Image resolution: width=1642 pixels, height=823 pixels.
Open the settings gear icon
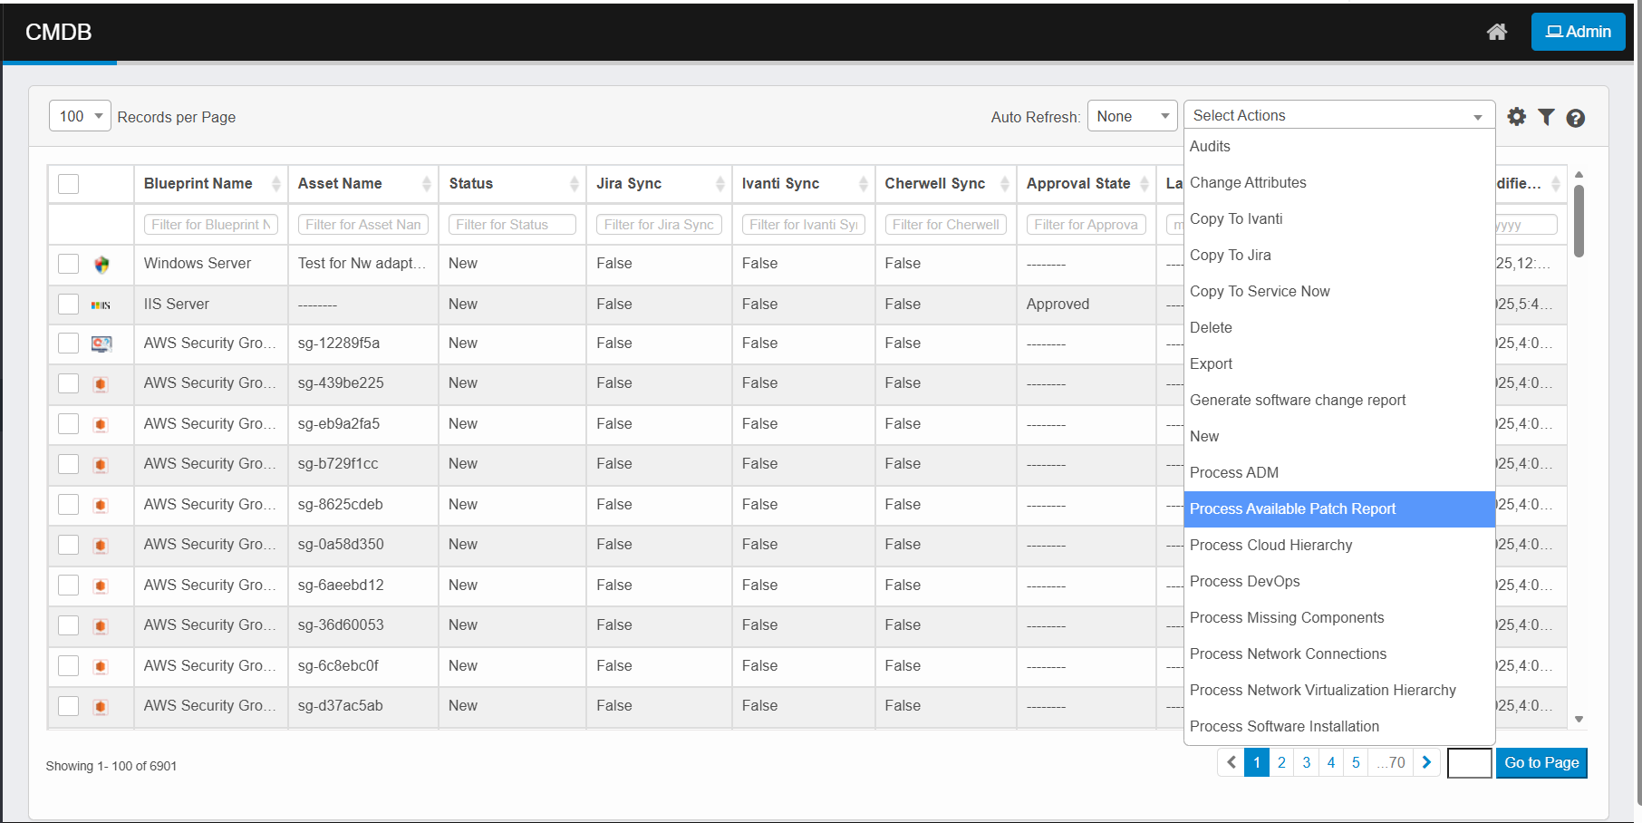click(x=1516, y=117)
